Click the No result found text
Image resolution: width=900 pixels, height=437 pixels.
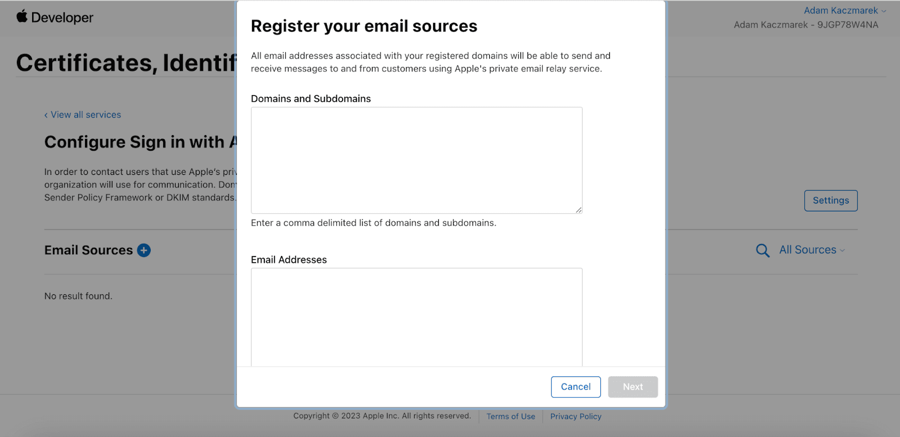(78, 296)
